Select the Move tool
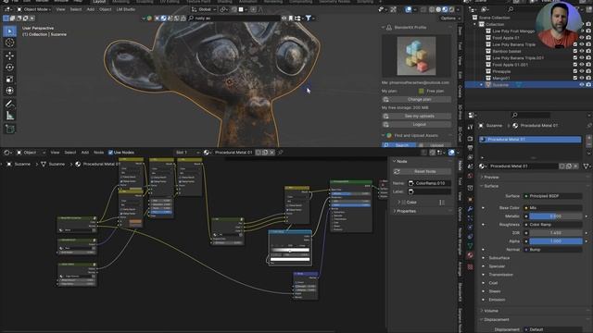The width and height of the screenshot is (593, 333). pyautogui.click(x=10, y=55)
